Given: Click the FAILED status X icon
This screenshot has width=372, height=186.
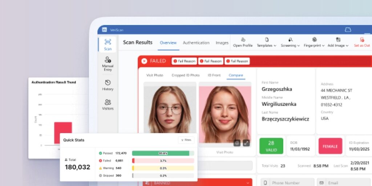Looking at the screenshot, I should pyautogui.click(x=144, y=61).
